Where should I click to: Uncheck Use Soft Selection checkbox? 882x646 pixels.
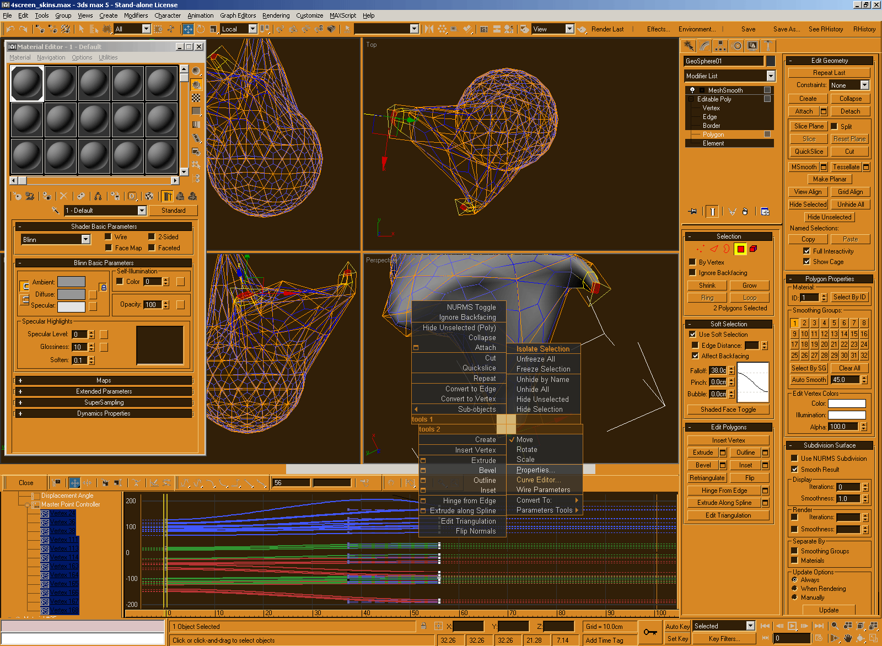click(x=692, y=334)
